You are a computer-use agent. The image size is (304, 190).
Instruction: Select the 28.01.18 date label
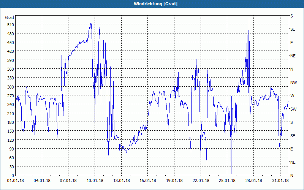tap(253, 181)
